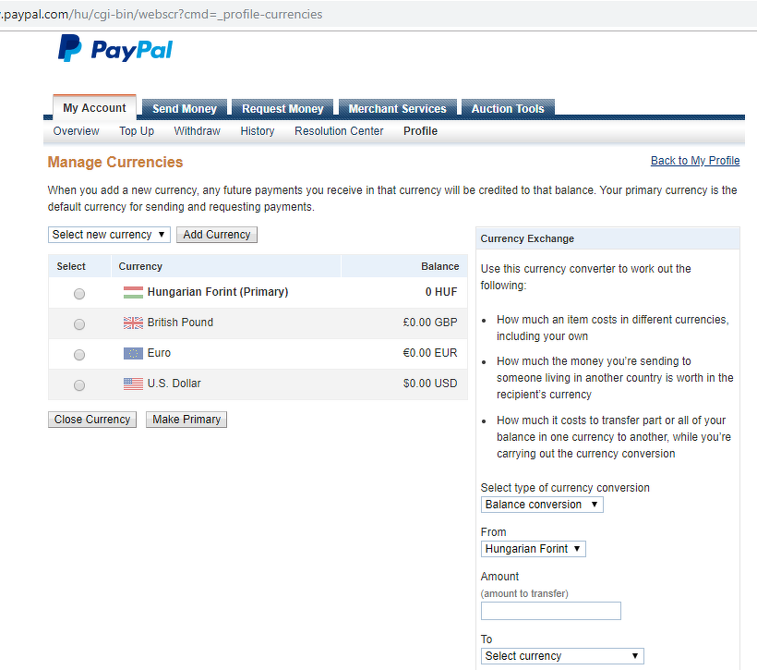Select the Euro radio button
This screenshot has height=670, width=757.
click(79, 355)
